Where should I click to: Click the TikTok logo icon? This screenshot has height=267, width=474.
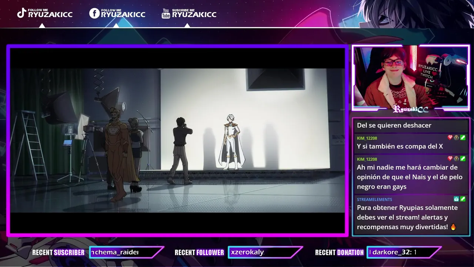21,13
